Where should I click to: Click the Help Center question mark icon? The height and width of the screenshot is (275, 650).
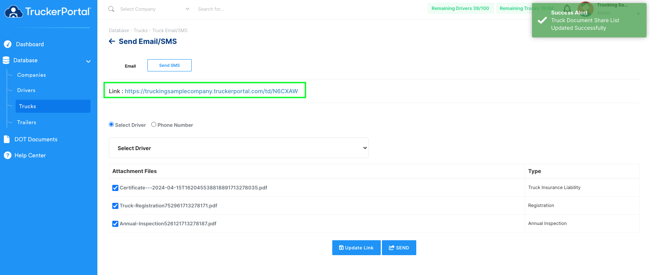[8, 155]
